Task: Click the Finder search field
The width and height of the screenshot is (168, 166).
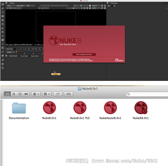Action: (x=147, y=94)
